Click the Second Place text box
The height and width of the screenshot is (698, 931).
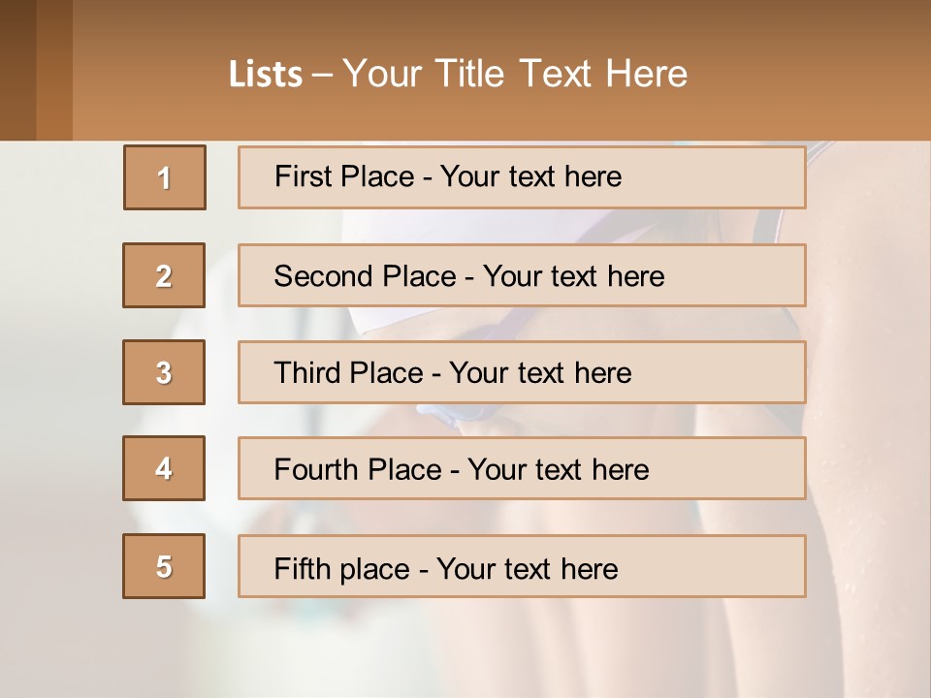point(522,275)
